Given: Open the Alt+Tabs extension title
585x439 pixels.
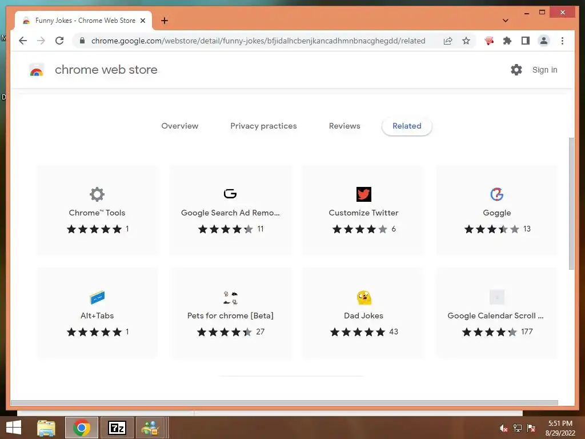Looking at the screenshot, I should pyautogui.click(x=97, y=316).
